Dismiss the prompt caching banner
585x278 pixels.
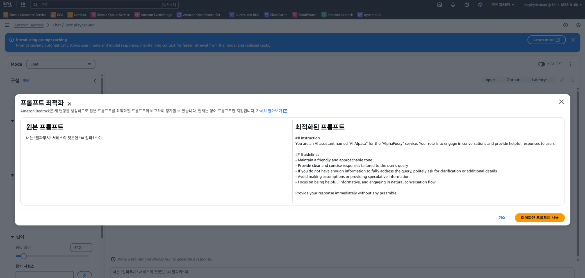pyautogui.click(x=573, y=40)
